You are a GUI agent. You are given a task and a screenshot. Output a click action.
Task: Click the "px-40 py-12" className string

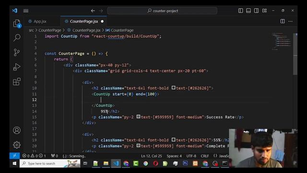click(114, 65)
